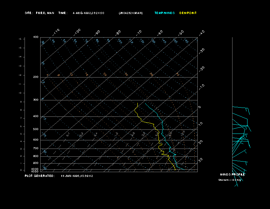
Task: Click the positive 20 temperature label right of chart
Action: click(200, 142)
